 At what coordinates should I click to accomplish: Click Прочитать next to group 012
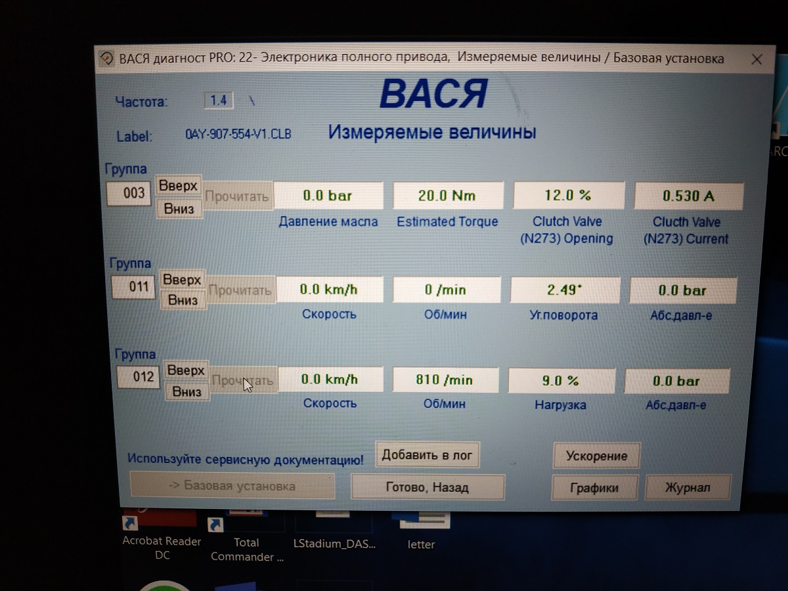pos(243,381)
